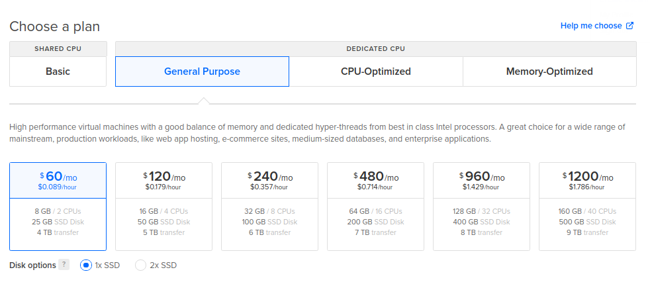Click the Shared CPU header label
Image resolution: width=650 pixels, height=282 pixels.
[x=58, y=49]
